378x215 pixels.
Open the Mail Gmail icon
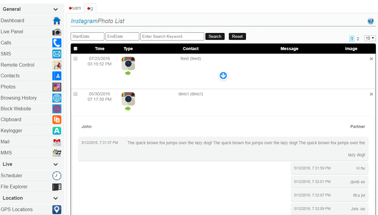[57, 142]
